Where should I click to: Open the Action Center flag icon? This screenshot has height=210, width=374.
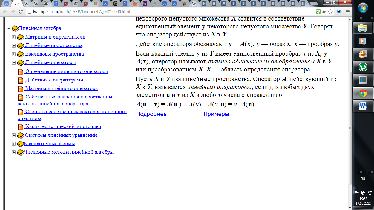coord(357,192)
